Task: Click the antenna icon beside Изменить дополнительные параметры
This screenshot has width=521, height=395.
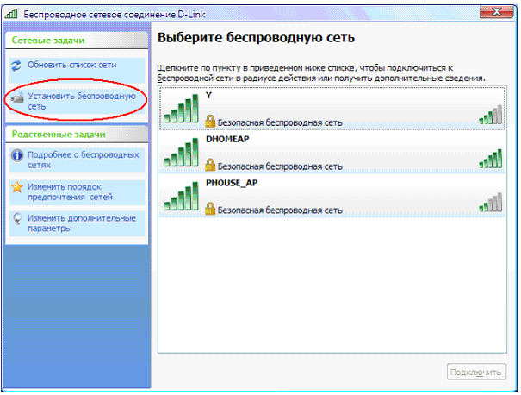Action: [17, 219]
